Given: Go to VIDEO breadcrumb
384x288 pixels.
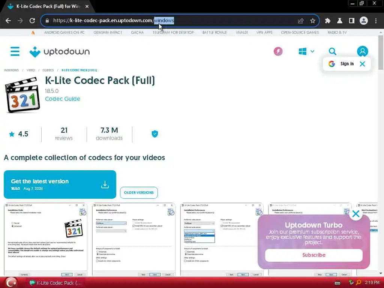Looking at the screenshot, I should 31,70.
